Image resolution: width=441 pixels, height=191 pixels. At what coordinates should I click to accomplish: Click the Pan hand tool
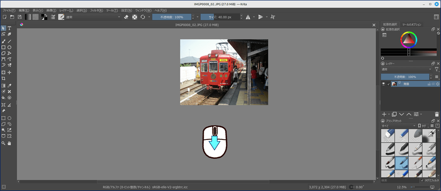click(9, 142)
